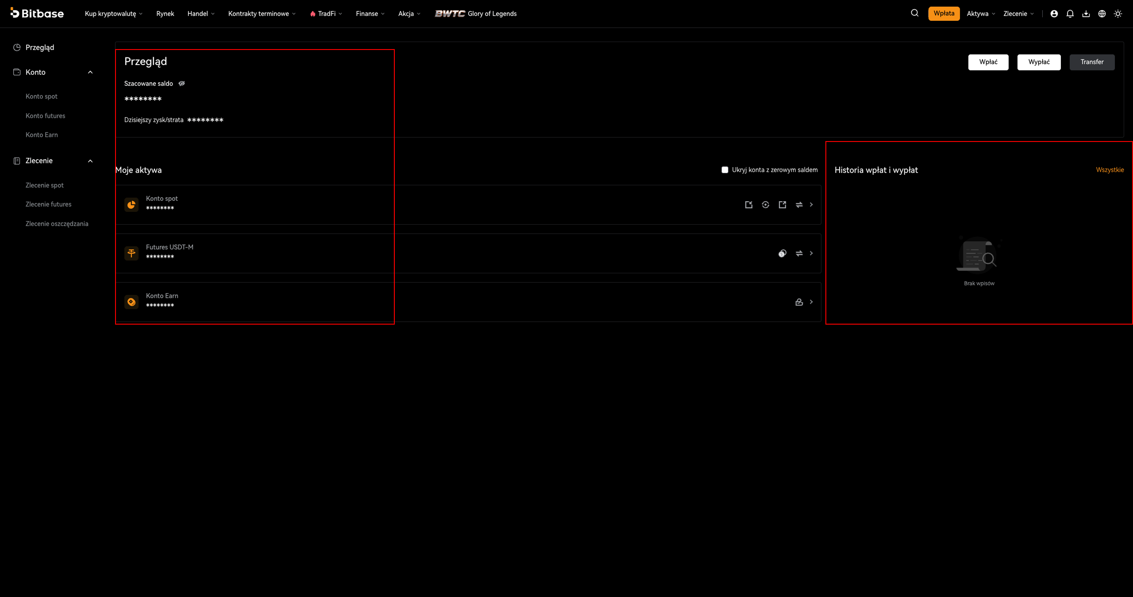The image size is (1133, 597).
Task: Click transfer arrows in Futures USDT-M row
Action: (799, 253)
